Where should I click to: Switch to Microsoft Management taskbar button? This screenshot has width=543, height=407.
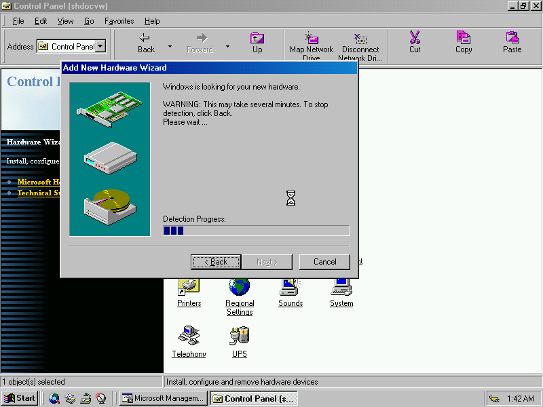click(163, 399)
